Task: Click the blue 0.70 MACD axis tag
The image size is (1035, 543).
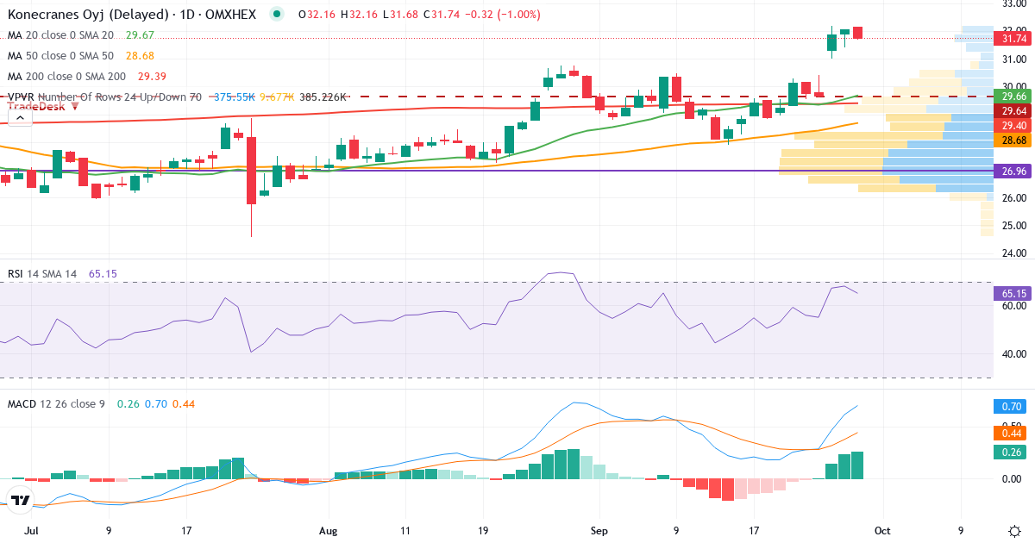Action: 1012,405
